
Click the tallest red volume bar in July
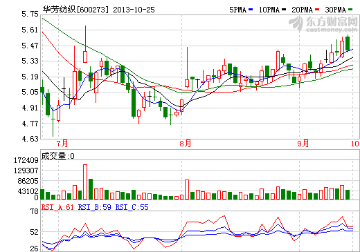(85, 182)
